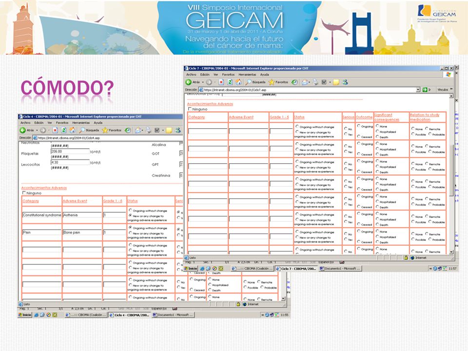The width and height of the screenshot is (468, 351).
Task: Click the red Stop icon in Ciclo 7 window
Action: (221, 82)
